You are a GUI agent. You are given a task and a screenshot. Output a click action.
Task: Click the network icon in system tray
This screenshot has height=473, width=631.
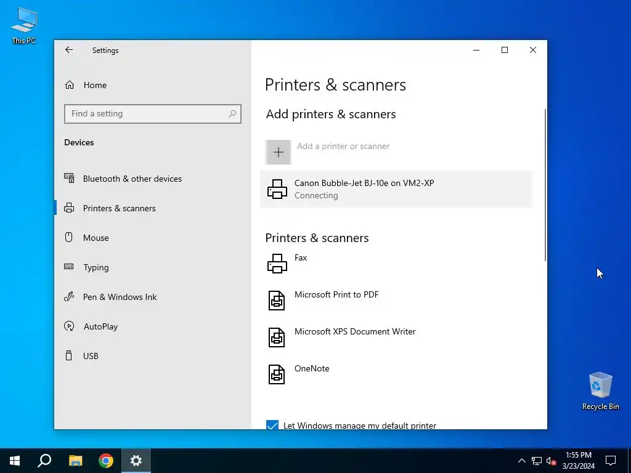pos(537,461)
